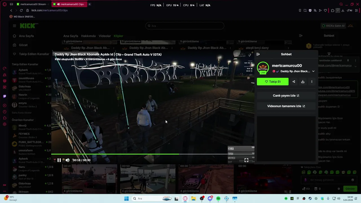Screen dimensions: 361x203
Task: Click KICKs Satın Al button
Action: coord(333,26)
